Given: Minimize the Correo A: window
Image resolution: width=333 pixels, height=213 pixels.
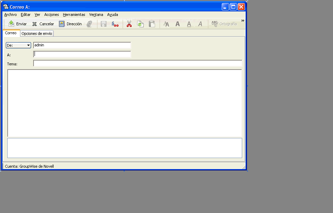Looking at the screenshot, I should (x=225, y=7).
